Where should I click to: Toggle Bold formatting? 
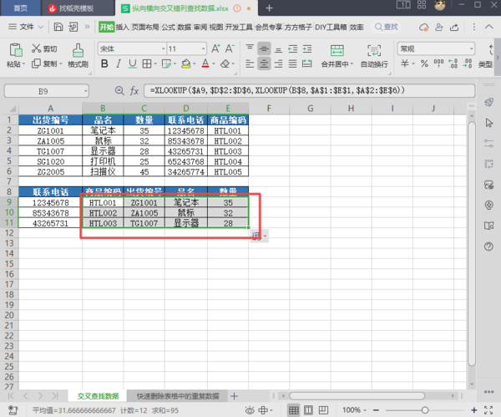point(103,64)
